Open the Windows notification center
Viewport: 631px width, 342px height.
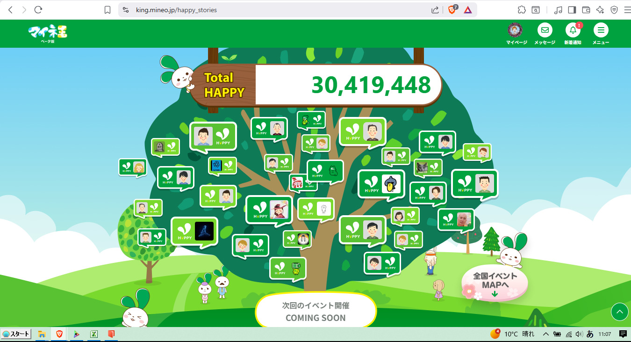(x=623, y=334)
